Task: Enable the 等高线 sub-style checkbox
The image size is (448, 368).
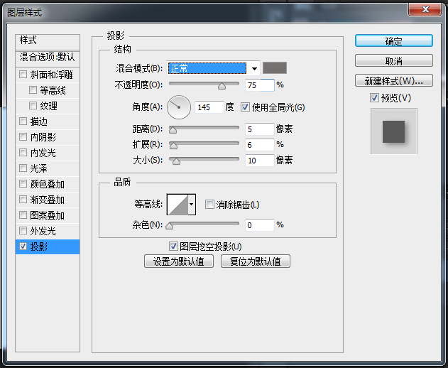Action: tap(33, 90)
